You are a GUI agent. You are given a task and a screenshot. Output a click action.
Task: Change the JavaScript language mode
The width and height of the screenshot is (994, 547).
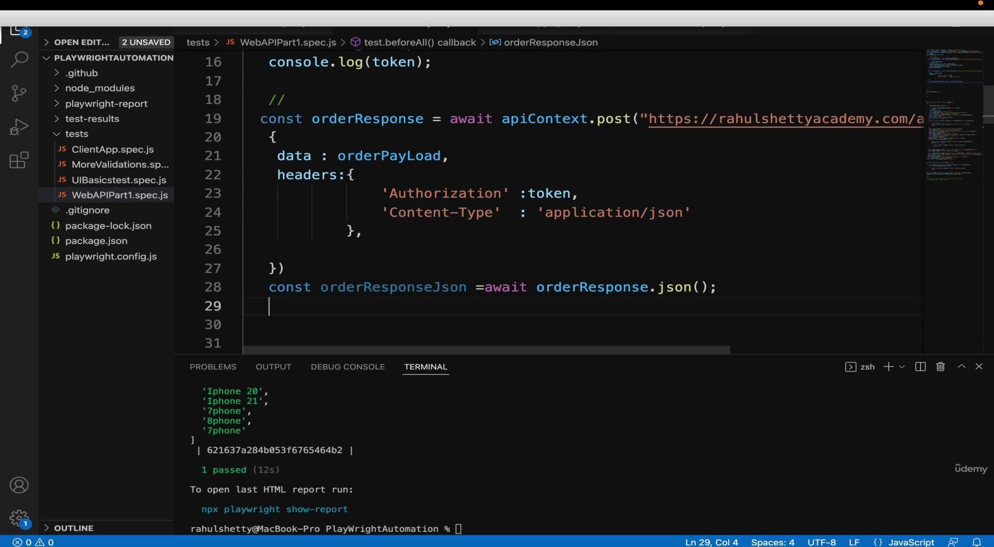pos(911,542)
